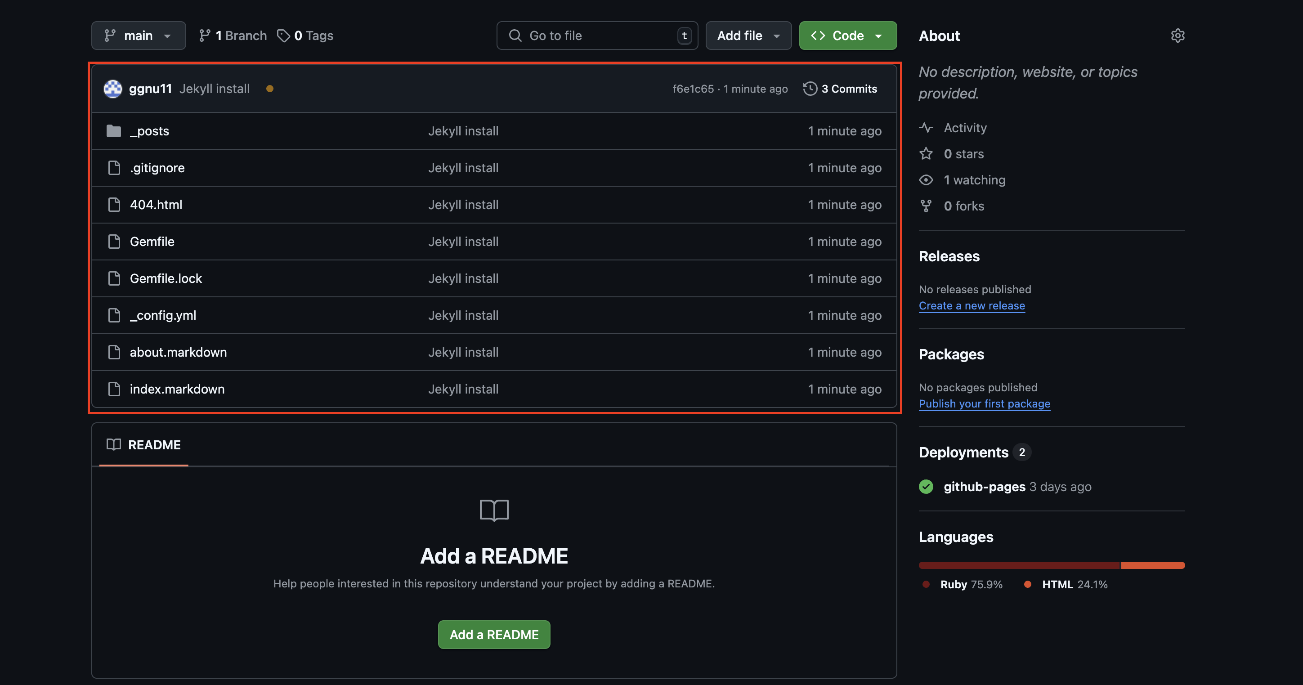Click inside the Go to file field
Viewport: 1303px width, 685px height.
582,36
